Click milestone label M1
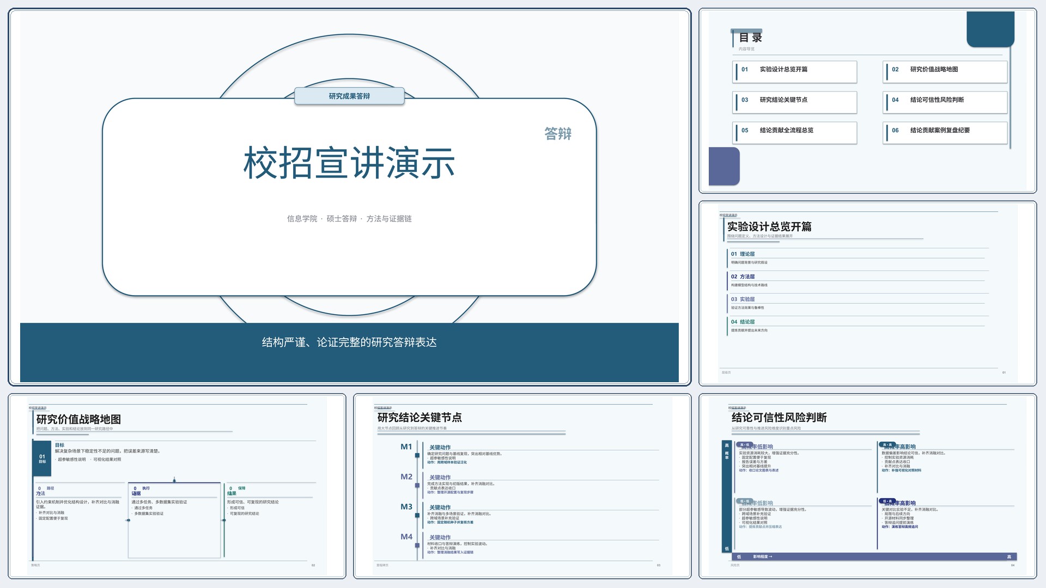 [406, 447]
